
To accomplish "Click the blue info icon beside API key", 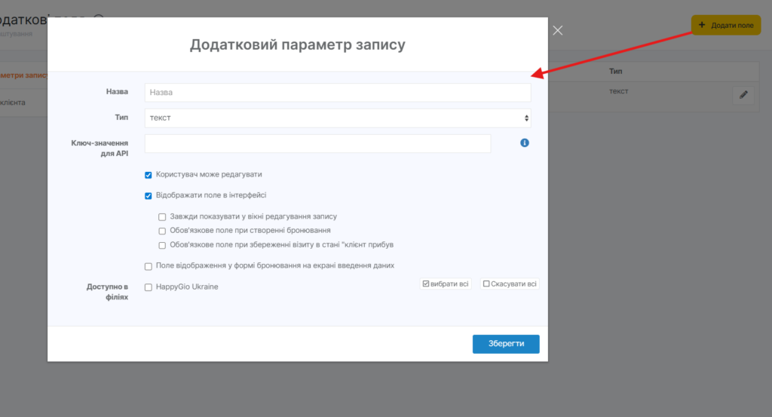I will tap(525, 143).
